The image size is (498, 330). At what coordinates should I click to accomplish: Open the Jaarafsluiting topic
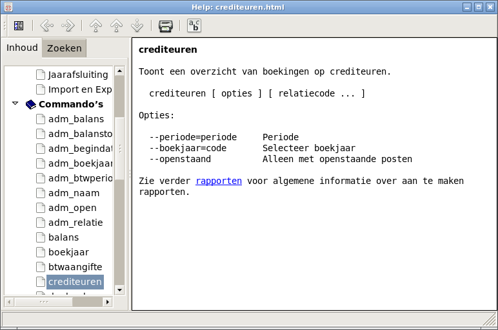click(x=78, y=75)
